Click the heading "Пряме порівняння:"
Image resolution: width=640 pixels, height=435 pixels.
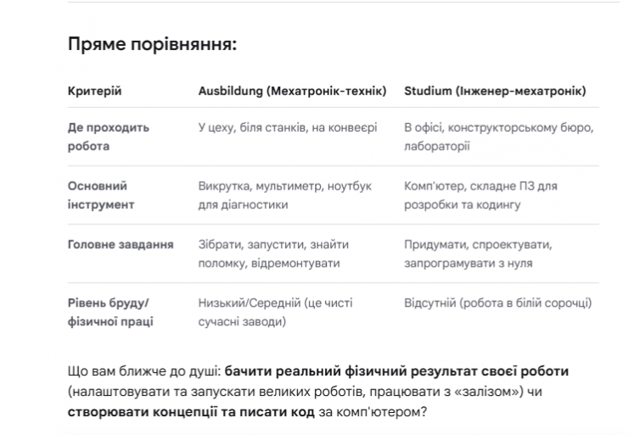point(152,44)
